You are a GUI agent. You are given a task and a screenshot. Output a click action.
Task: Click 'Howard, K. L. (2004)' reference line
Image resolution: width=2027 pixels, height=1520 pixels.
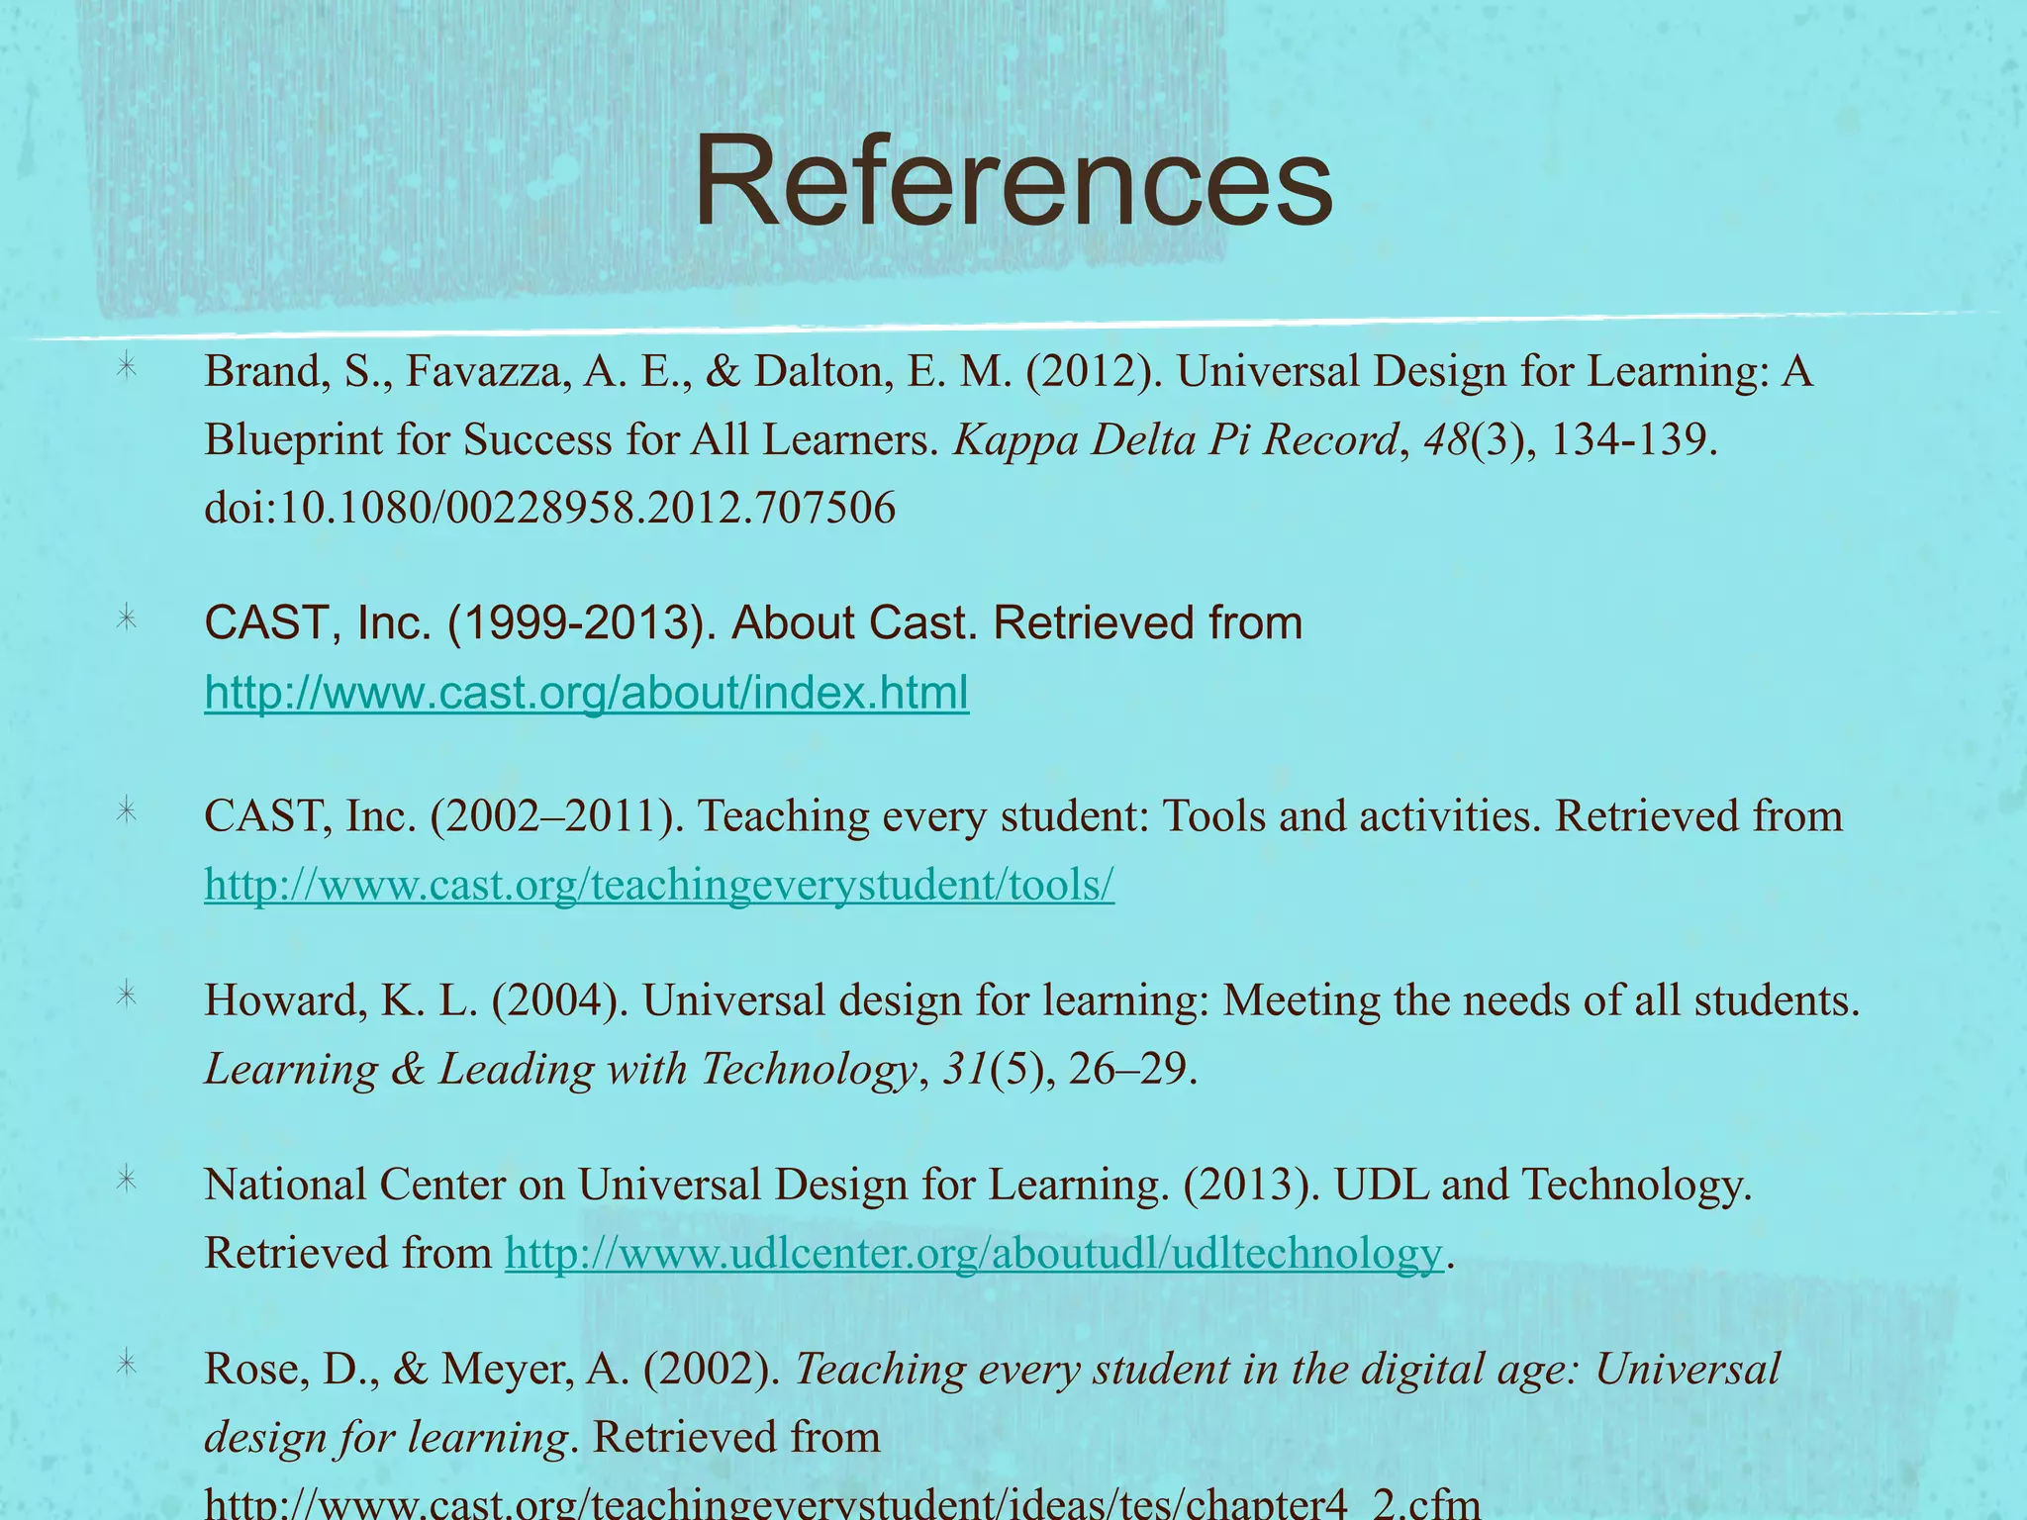point(1032,1001)
